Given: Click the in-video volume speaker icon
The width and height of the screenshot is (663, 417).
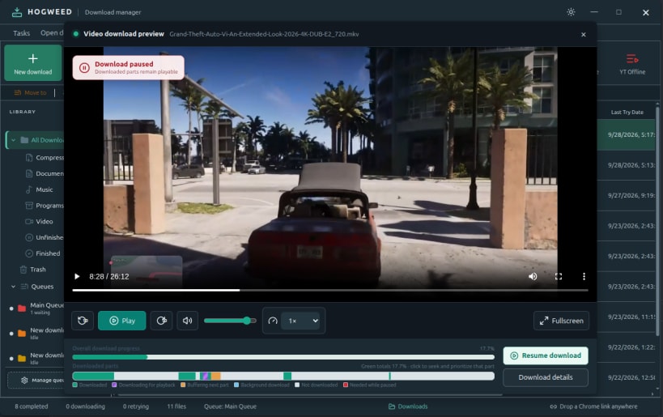Looking at the screenshot, I should pos(533,276).
